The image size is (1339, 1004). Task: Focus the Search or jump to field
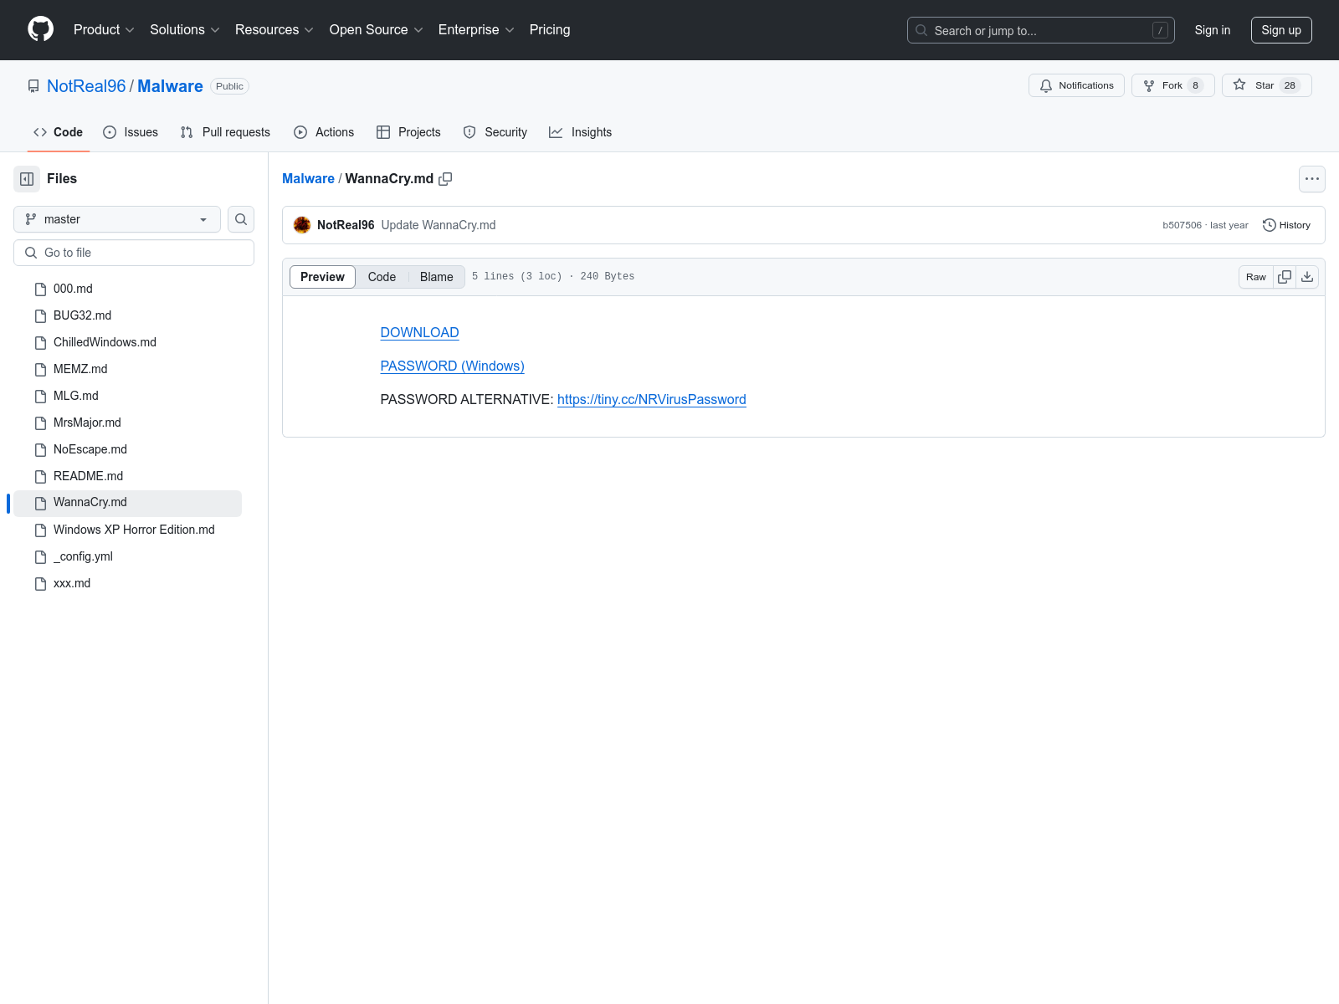coord(1041,30)
